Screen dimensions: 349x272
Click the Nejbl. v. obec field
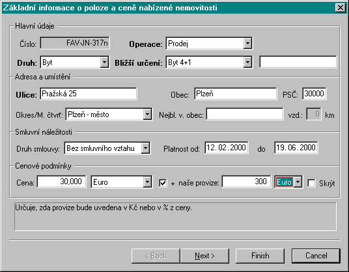click(x=245, y=114)
